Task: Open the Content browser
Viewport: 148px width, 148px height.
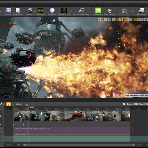Action: point(8,11)
